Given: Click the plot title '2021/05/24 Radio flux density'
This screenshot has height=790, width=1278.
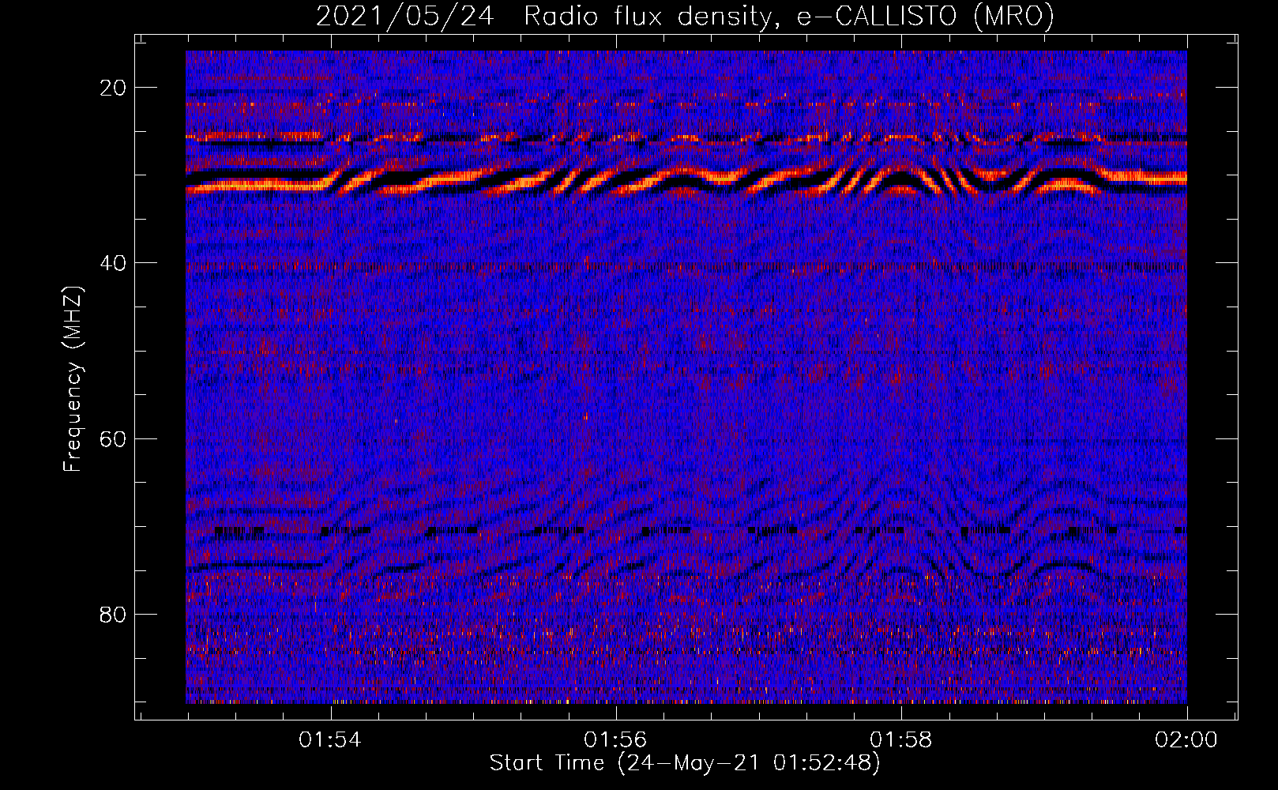Looking at the screenshot, I should pyautogui.click(x=685, y=16).
